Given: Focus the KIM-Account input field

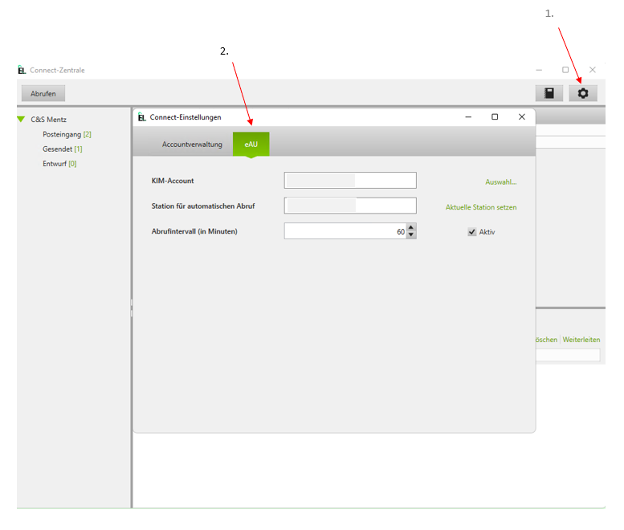Looking at the screenshot, I should tap(350, 181).
